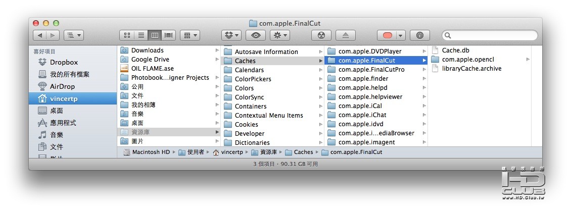Open 我的所有檔案 in the sidebar

[73, 74]
